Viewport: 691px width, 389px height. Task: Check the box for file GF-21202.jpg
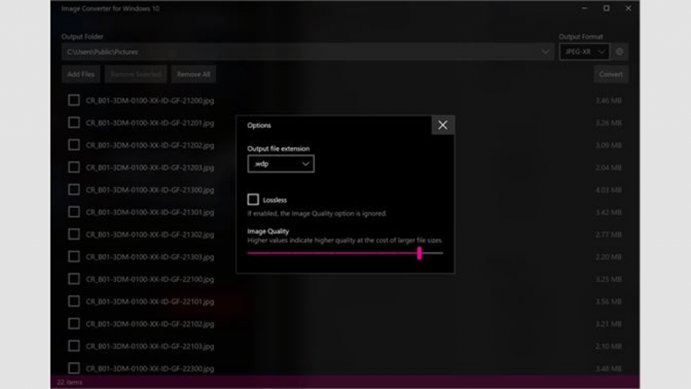(74, 145)
